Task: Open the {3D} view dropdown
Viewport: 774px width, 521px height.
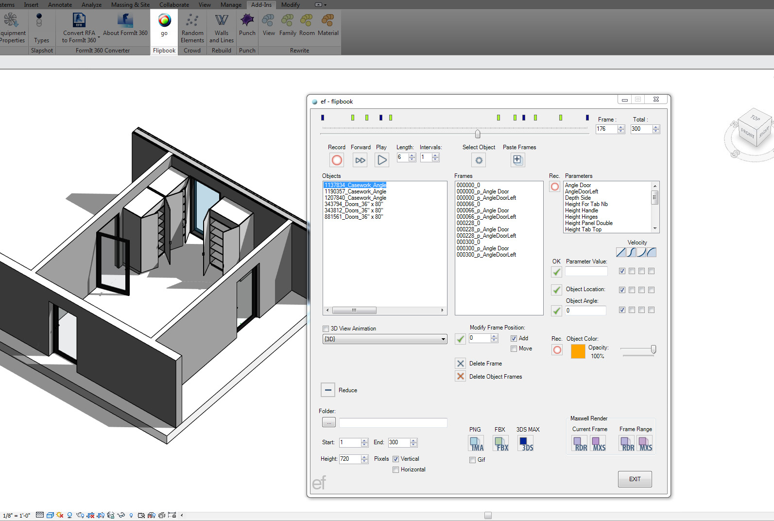Action: tap(385, 339)
